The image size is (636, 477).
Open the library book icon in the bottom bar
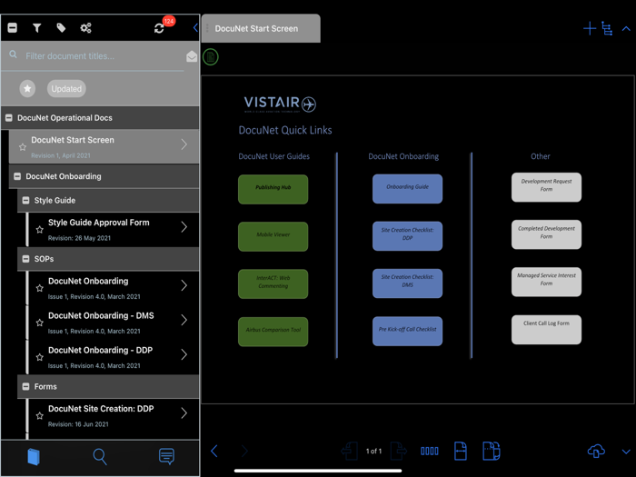(34, 457)
